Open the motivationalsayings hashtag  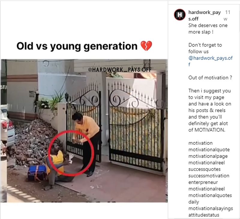pos(211,209)
